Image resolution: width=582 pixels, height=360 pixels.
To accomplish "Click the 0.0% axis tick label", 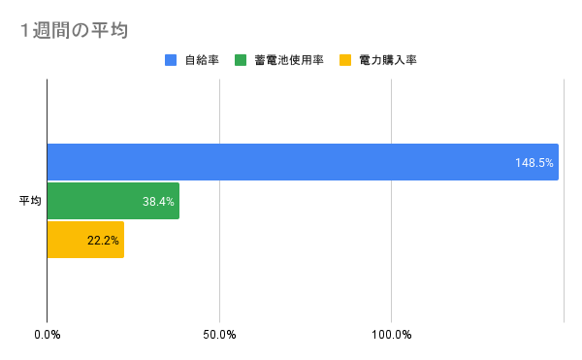I will click(48, 335).
